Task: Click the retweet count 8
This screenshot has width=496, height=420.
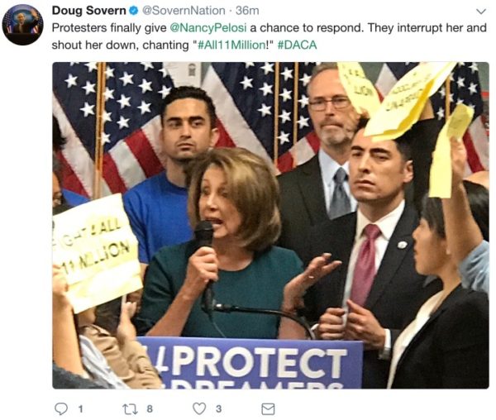Action: 150,409
